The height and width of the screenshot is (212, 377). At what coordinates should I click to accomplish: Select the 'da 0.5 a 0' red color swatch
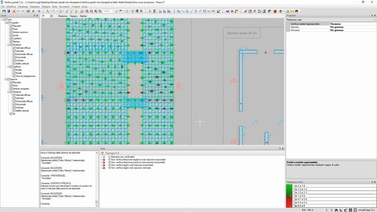[x=289, y=206]
